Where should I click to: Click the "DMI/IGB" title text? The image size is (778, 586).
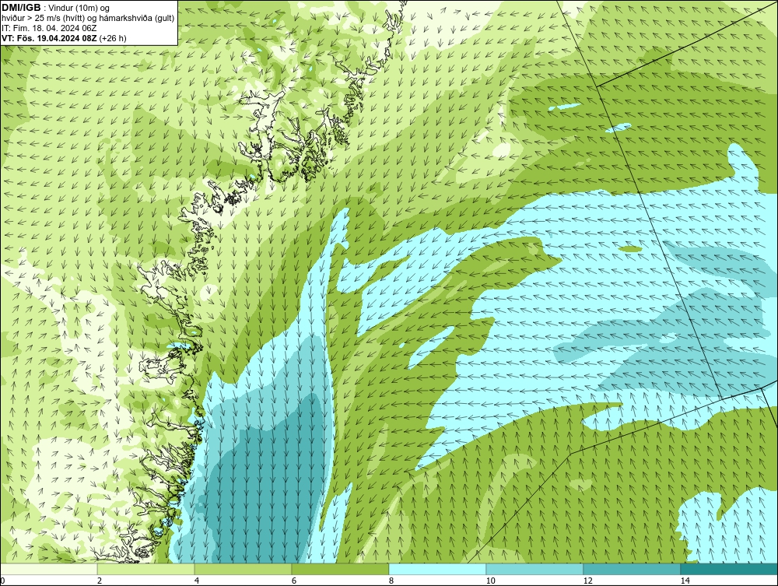click(x=21, y=8)
